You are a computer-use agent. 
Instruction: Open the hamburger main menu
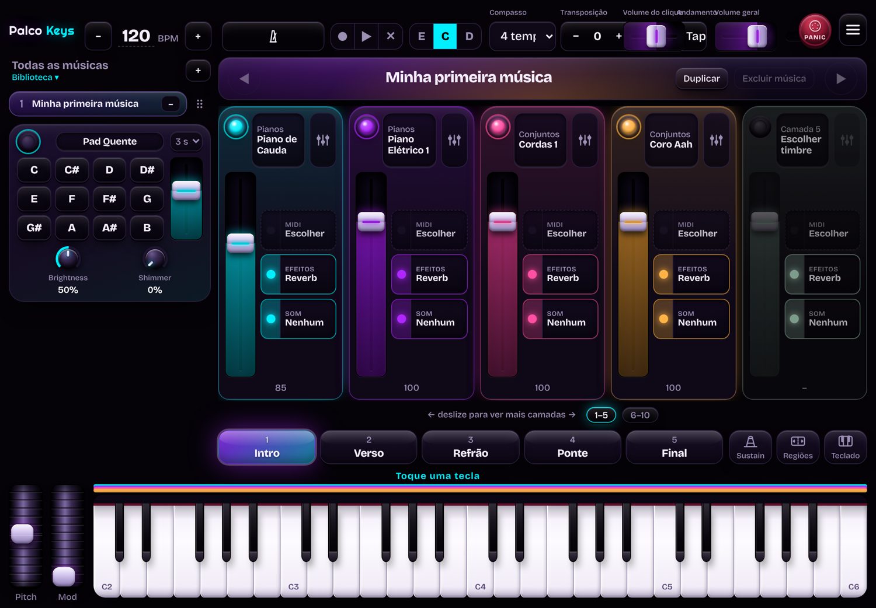[853, 30]
